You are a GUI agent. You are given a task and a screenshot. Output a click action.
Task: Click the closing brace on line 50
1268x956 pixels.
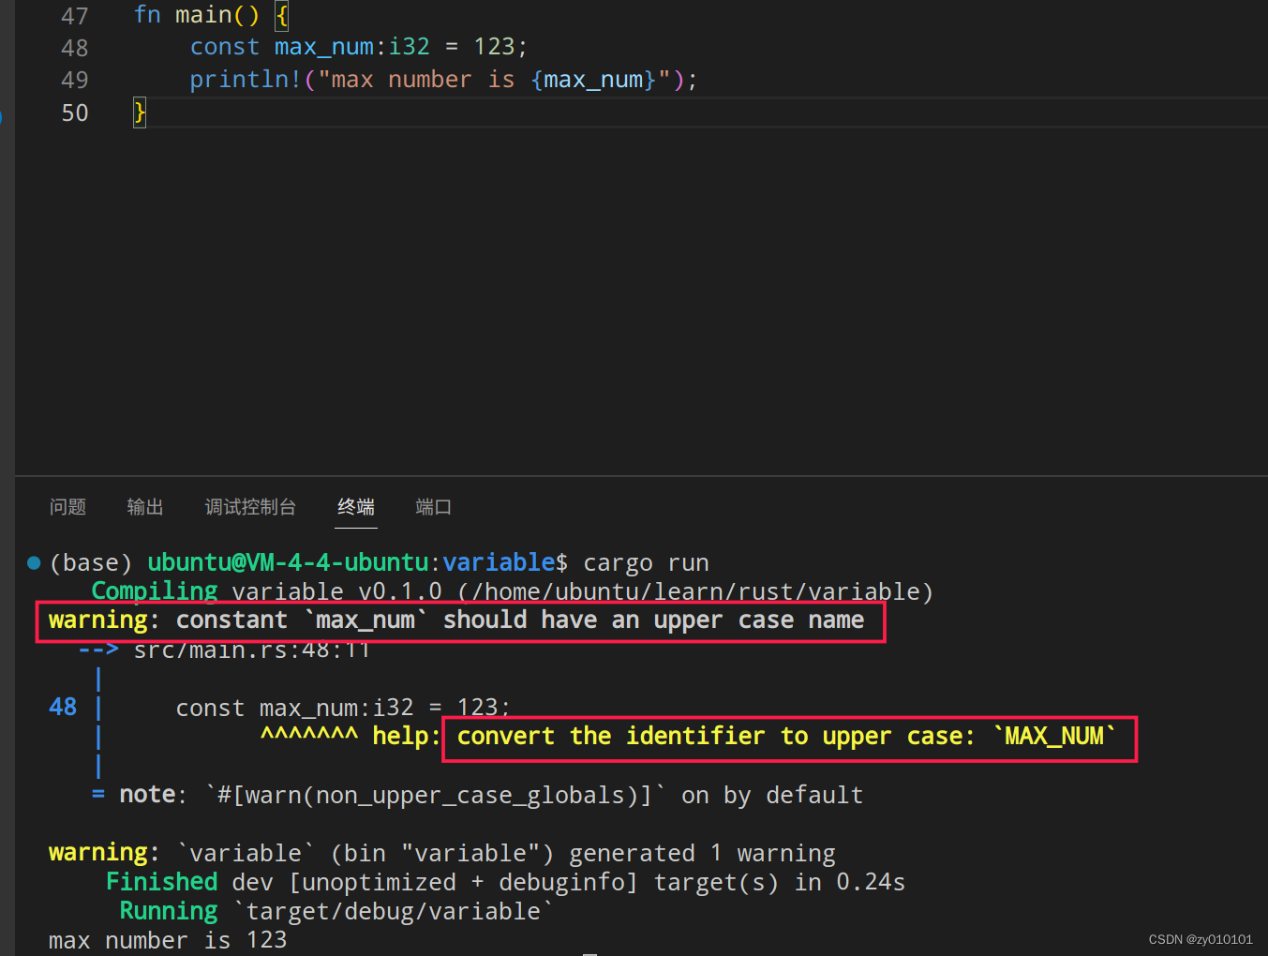pyautogui.click(x=140, y=112)
